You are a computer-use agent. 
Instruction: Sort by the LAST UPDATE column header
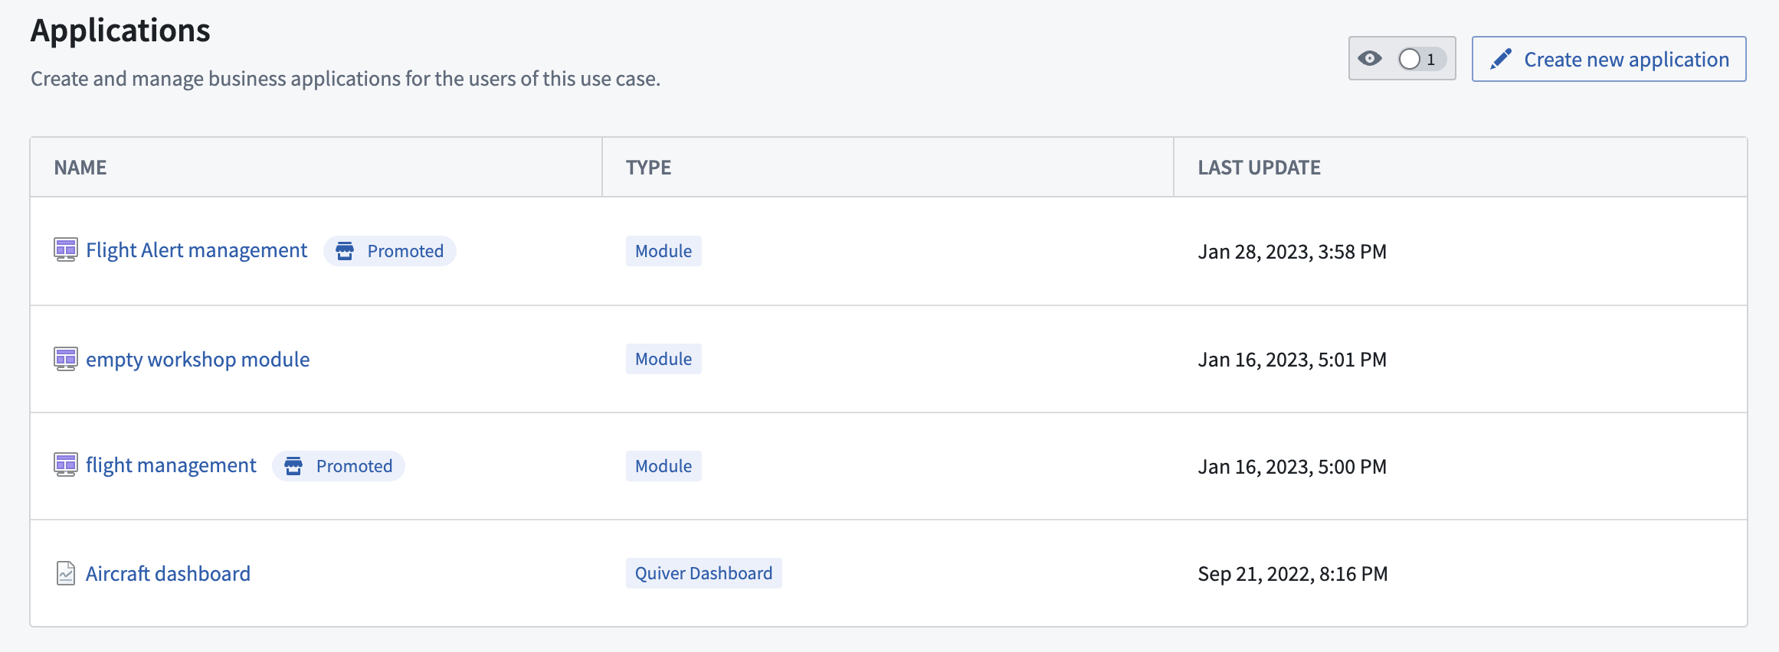(1259, 168)
